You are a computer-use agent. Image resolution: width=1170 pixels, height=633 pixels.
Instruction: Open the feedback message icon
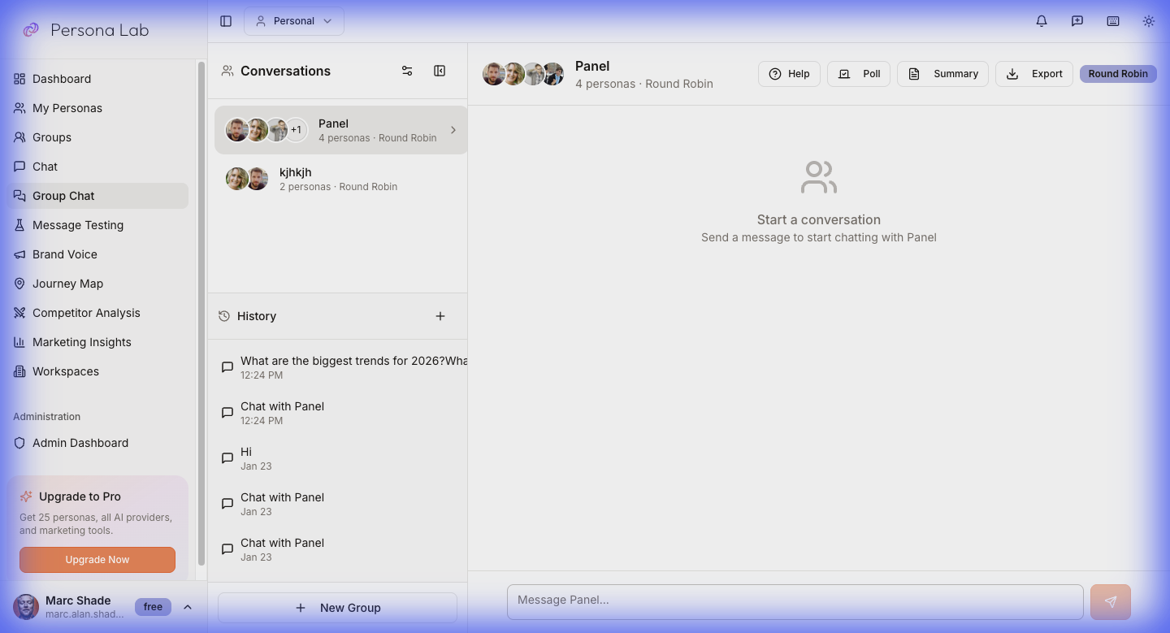pos(1077,21)
